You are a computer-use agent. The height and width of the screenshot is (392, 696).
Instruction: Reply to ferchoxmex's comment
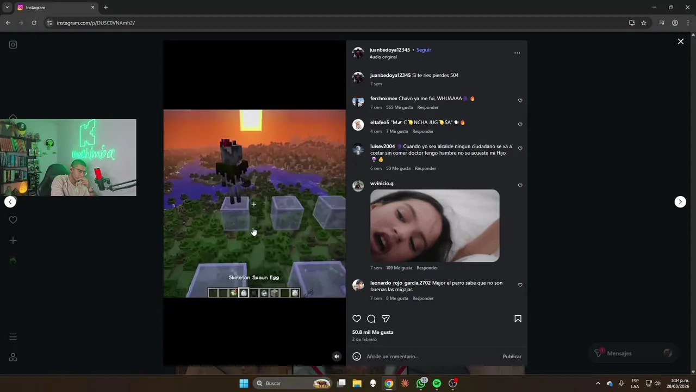click(x=427, y=107)
